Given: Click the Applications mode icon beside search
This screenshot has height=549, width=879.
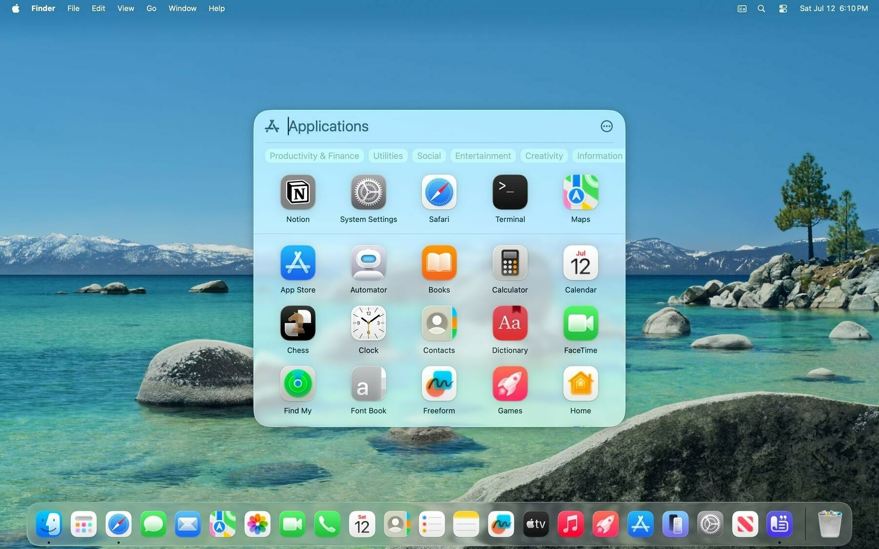Looking at the screenshot, I should pyautogui.click(x=272, y=126).
